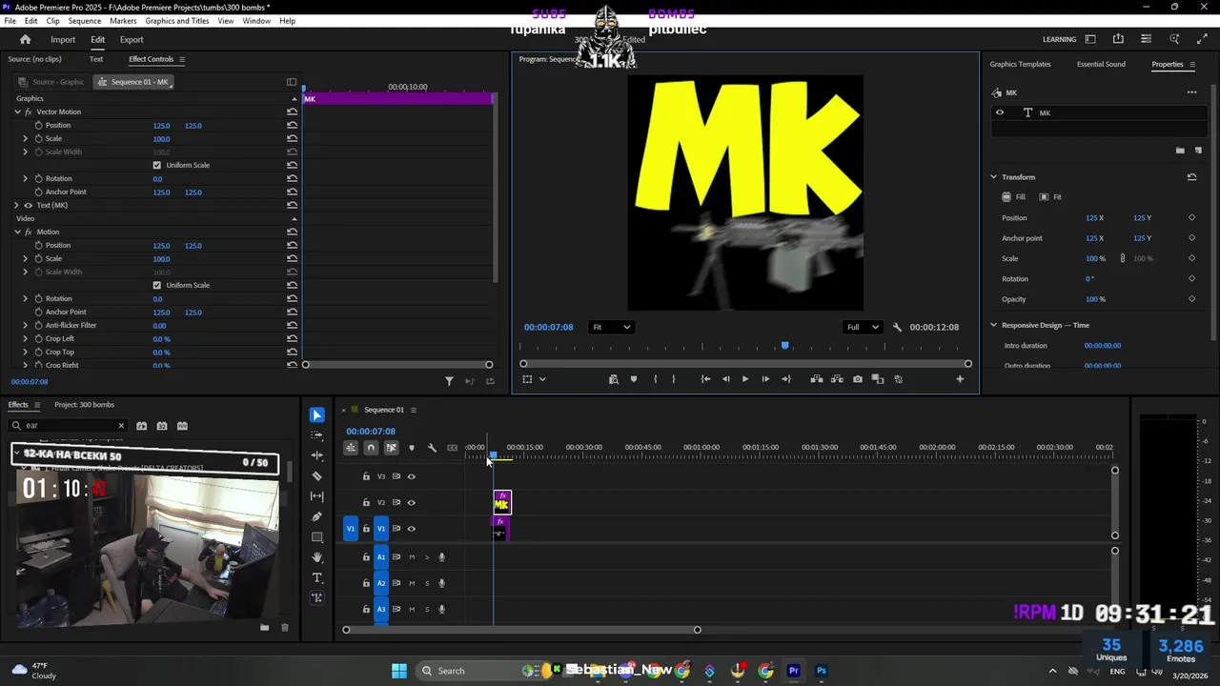1220x686 pixels.
Task: Toggle lock on V1 track
Action: tap(366, 529)
